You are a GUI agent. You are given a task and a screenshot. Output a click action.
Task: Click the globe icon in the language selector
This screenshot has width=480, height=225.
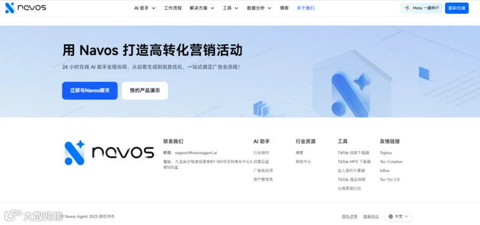[x=390, y=216]
